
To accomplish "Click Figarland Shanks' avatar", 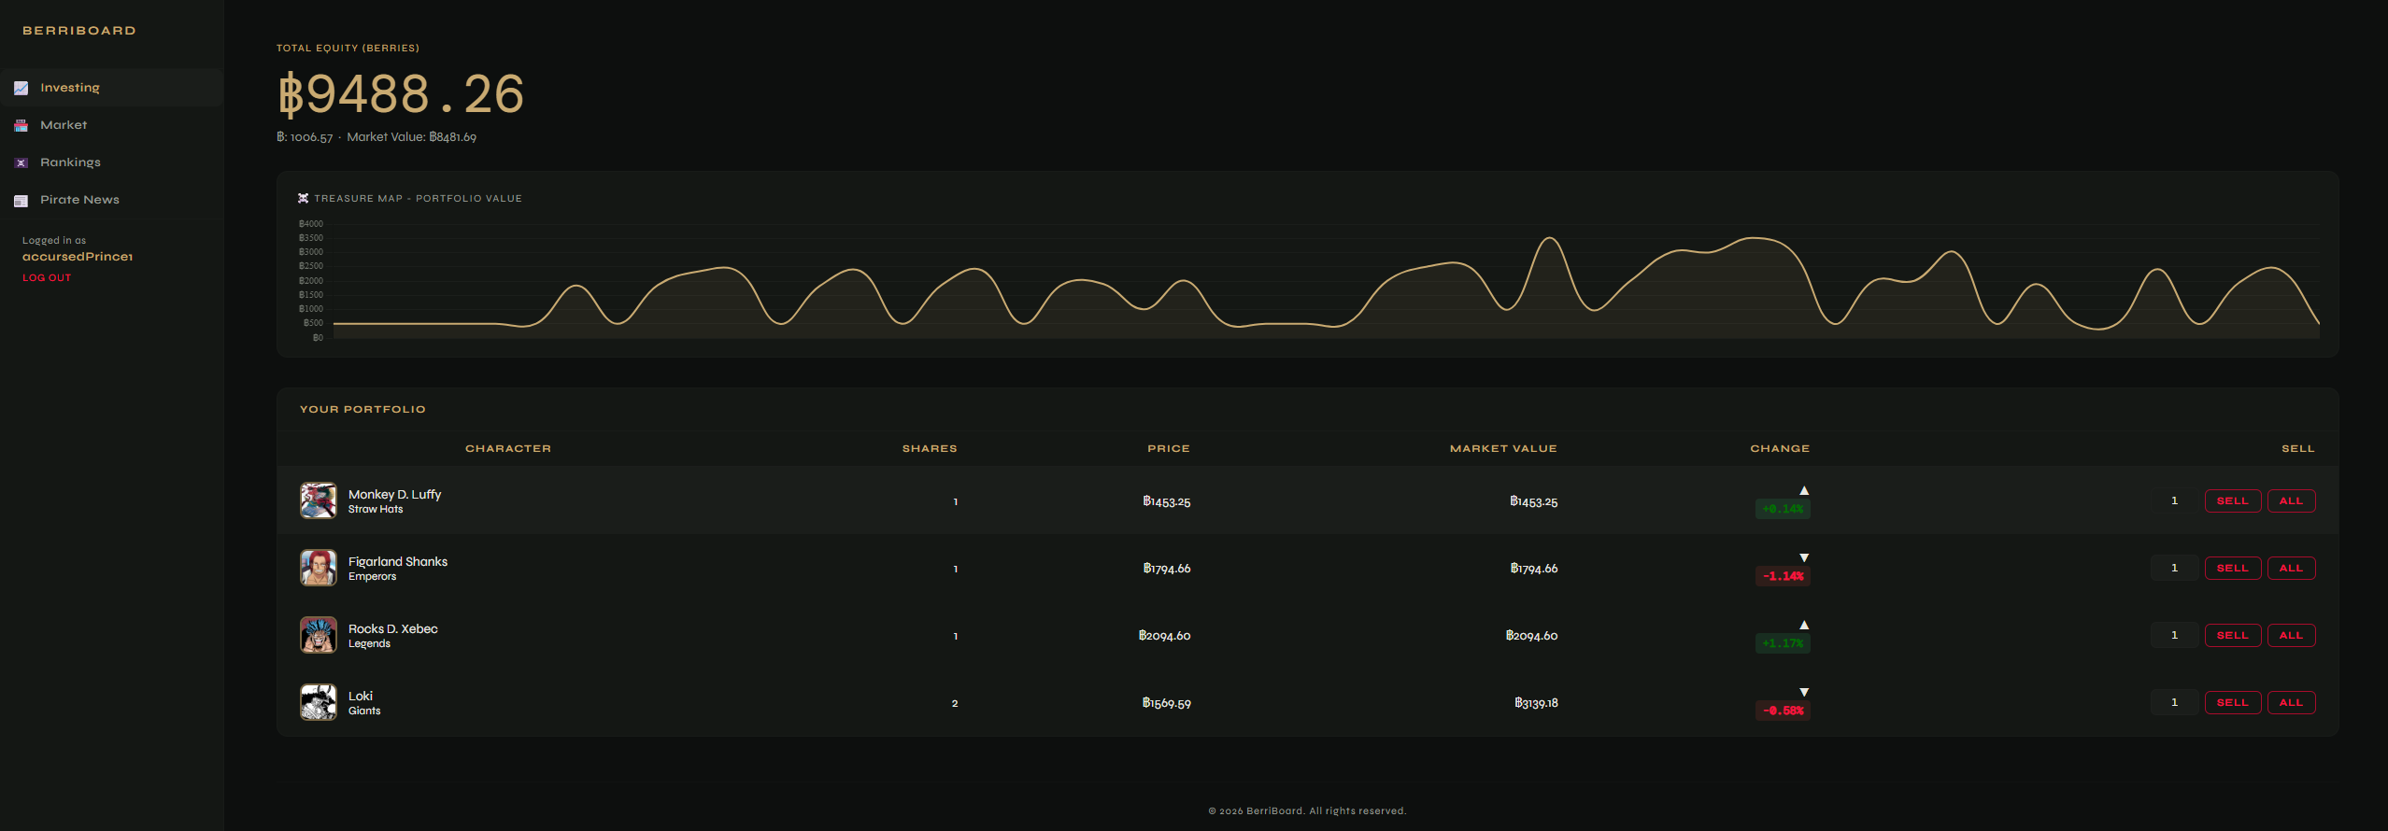I will coord(319,568).
